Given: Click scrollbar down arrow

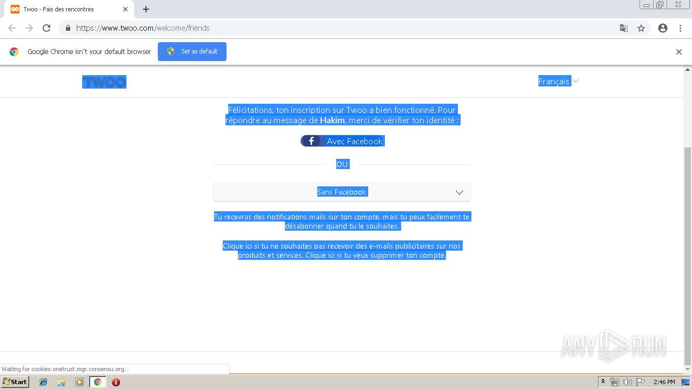Looking at the screenshot, I should click(x=688, y=370).
